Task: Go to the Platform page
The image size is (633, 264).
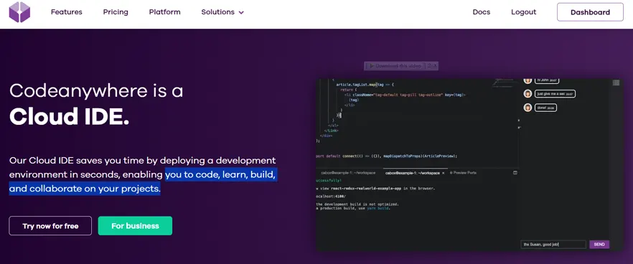Action: click(165, 12)
